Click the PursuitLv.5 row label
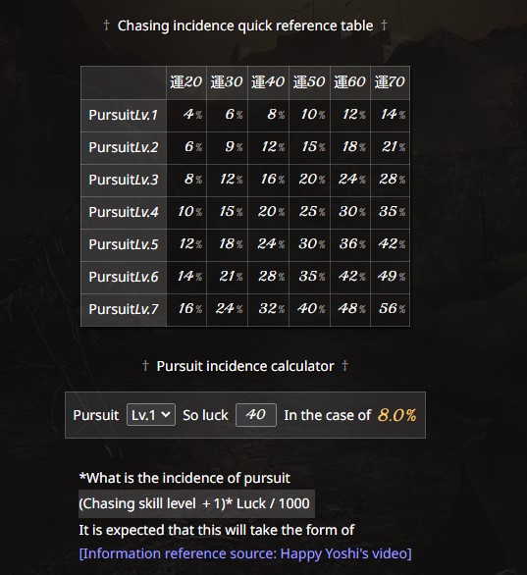Screen dimensions: 527x575 click(x=124, y=244)
